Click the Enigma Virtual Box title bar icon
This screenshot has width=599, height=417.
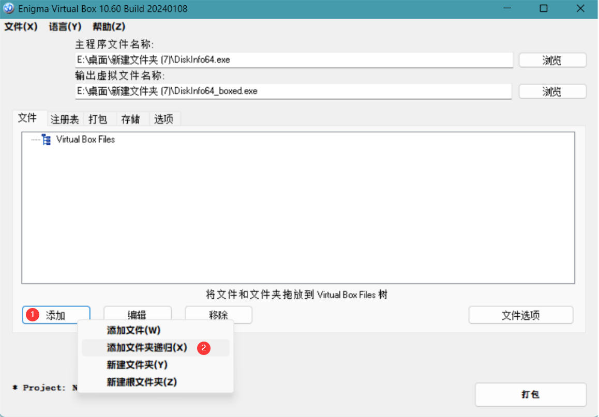pyautogui.click(x=8, y=8)
